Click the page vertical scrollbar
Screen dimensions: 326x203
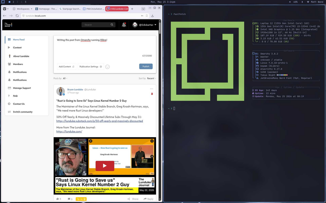coord(160,28)
